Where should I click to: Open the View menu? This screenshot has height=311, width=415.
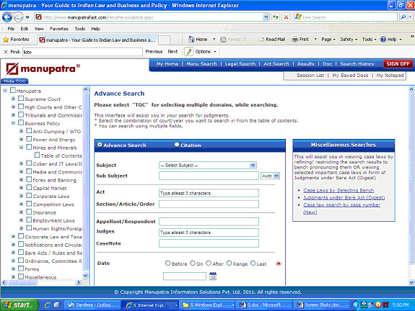pyautogui.click(x=39, y=29)
